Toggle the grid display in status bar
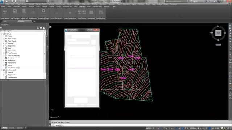The width and height of the screenshot is (232, 130). point(154,128)
